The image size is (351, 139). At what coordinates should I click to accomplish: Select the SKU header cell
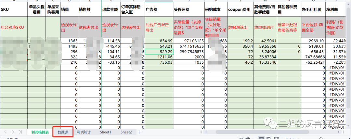(14, 9)
